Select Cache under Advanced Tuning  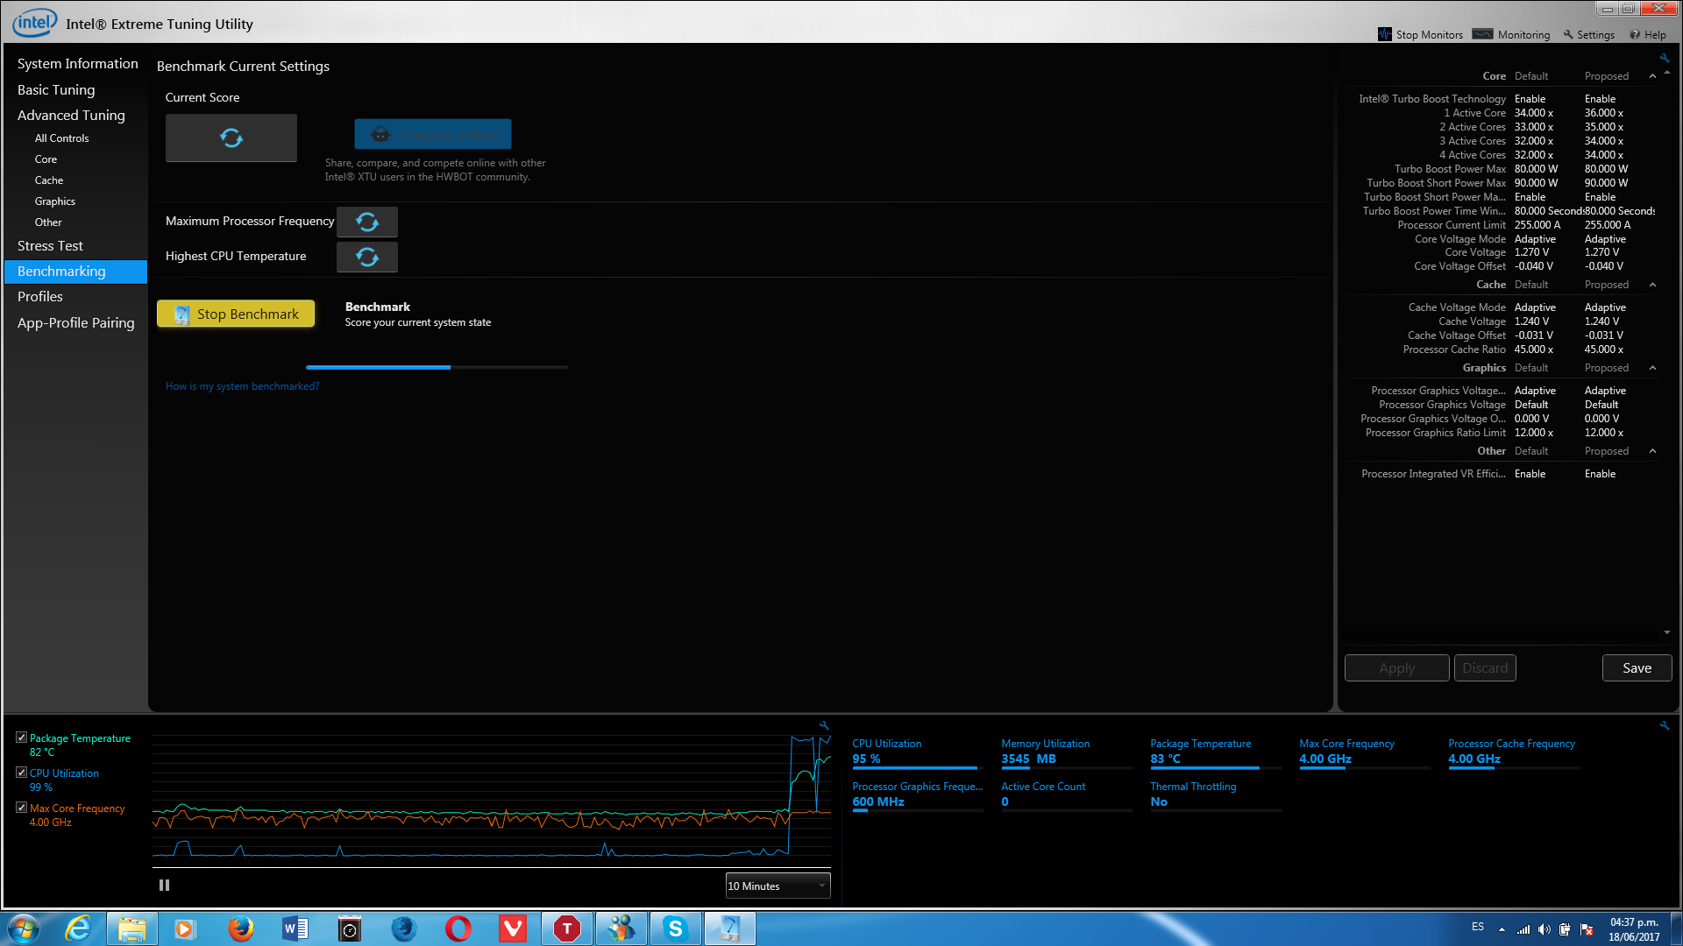49,180
